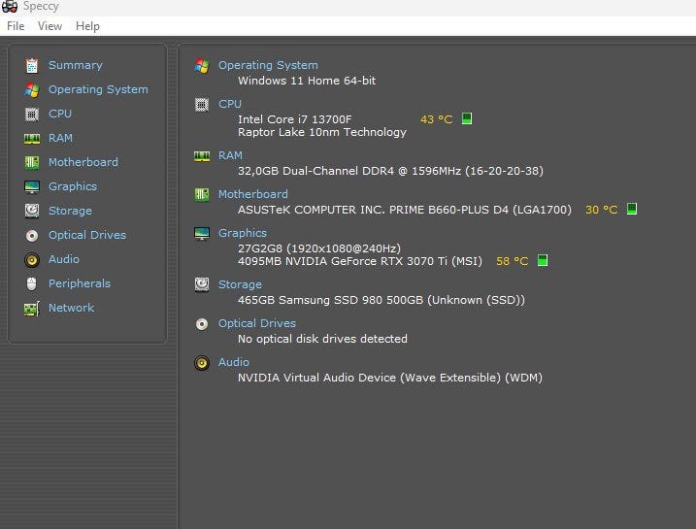Click the motherboard 30 °C temperature reading
Viewport: 696px width, 529px height.
[601, 210]
